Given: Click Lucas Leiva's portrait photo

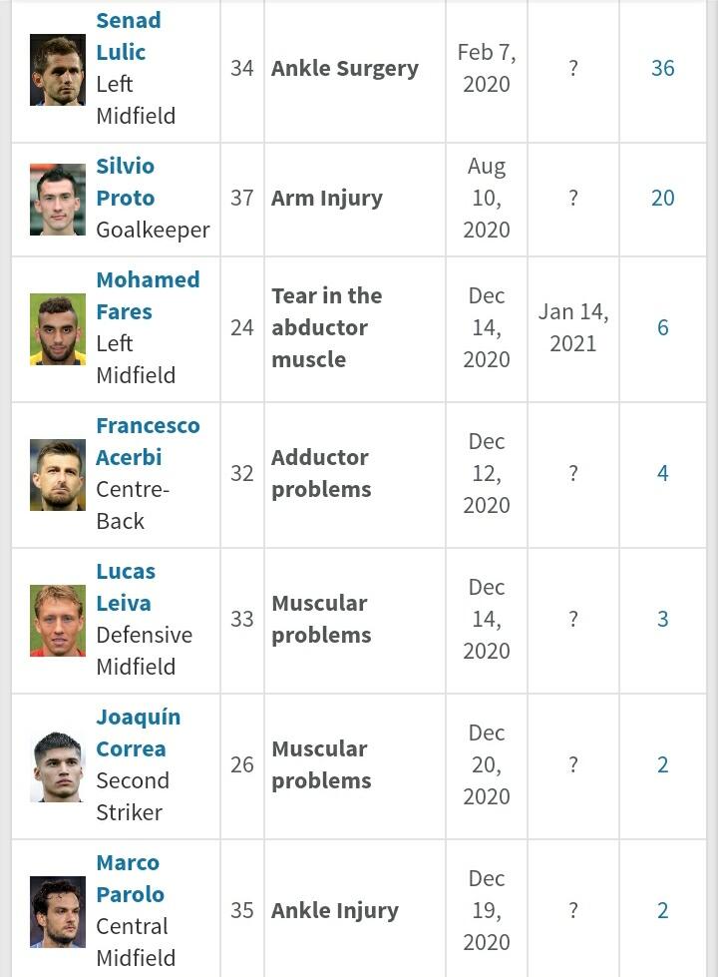Looking at the screenshot, I should (x=58, y=620).
